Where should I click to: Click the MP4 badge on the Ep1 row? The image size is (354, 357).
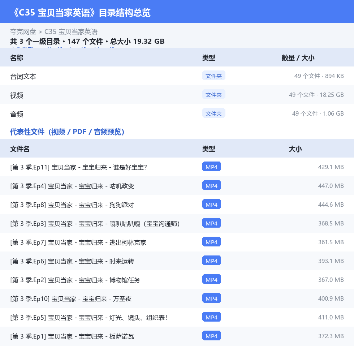point(211,336)
